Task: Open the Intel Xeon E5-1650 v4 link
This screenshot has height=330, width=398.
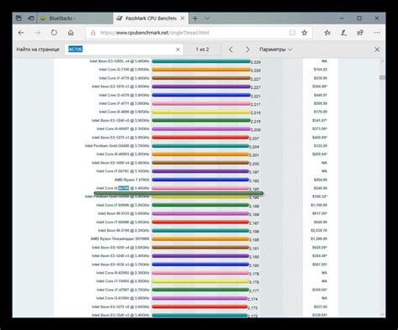Action: pos(121,248)
